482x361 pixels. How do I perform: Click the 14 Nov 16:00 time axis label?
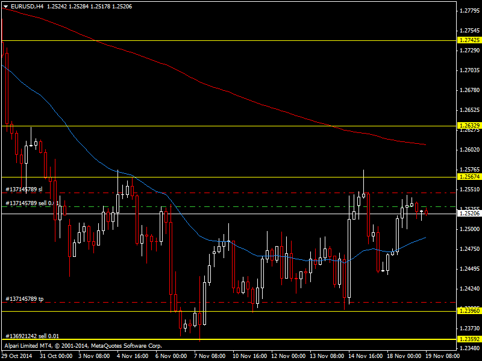pyautogui.click(x=365, y=356)
